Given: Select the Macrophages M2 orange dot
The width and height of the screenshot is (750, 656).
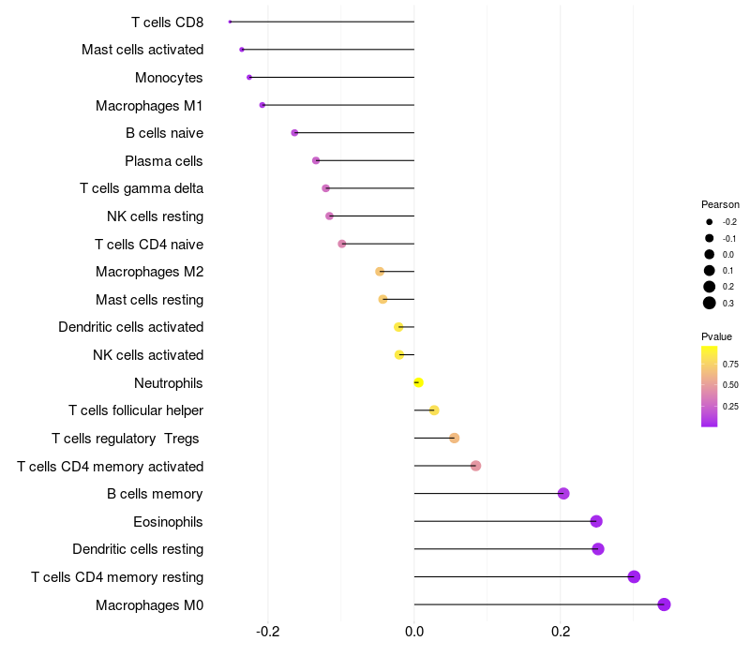Looking at the screenshot, I should (x=380, y=272).
